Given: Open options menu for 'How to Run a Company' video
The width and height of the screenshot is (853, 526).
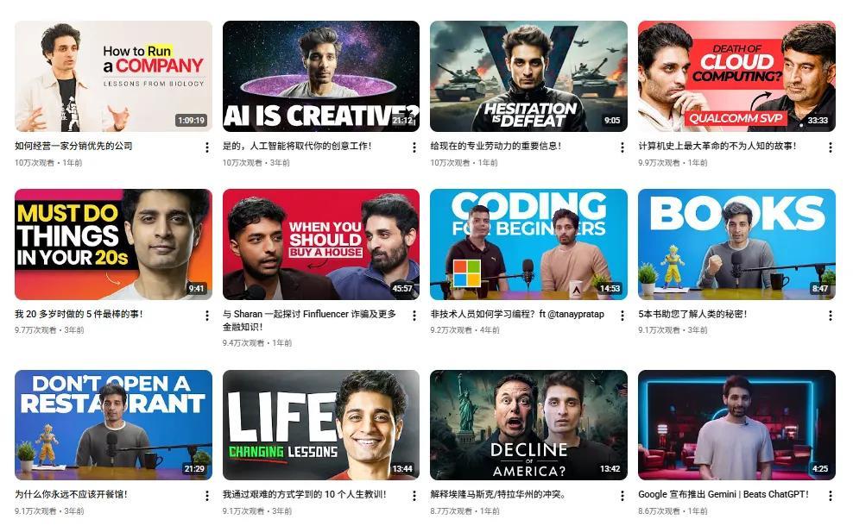Looking at the screenshot, I should tap(206, 147).
